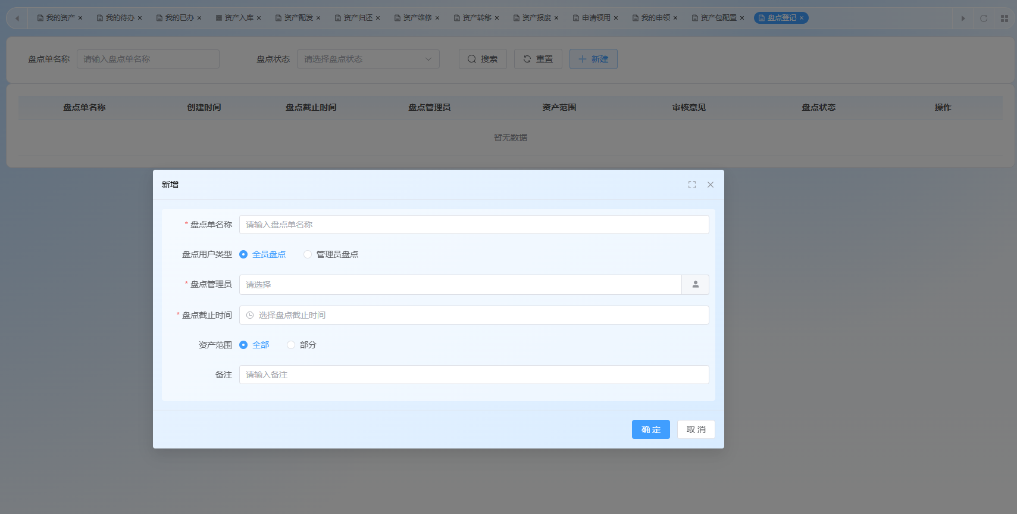Viewport: 1017px width, 514px height.
Task: Open the grid menu icon at top right
Action: click(x=1005, y=18)
